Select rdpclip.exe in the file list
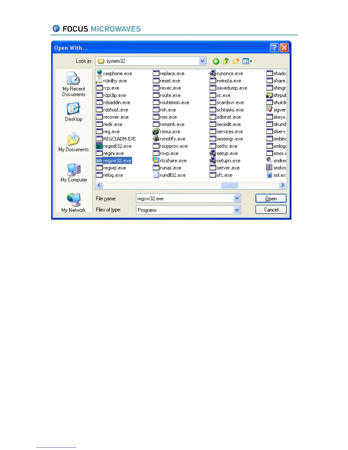This screenshot has height=450, width=348. pos(111,95)
